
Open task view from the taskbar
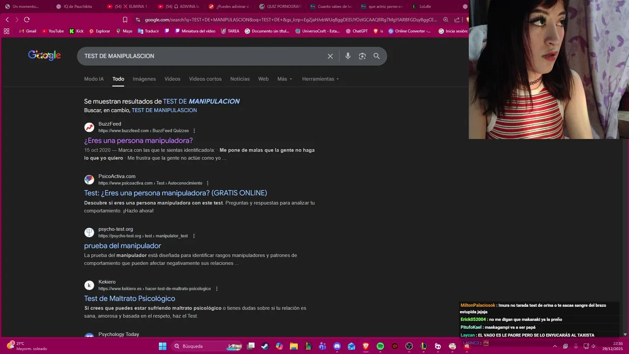(x=251, y=346)
